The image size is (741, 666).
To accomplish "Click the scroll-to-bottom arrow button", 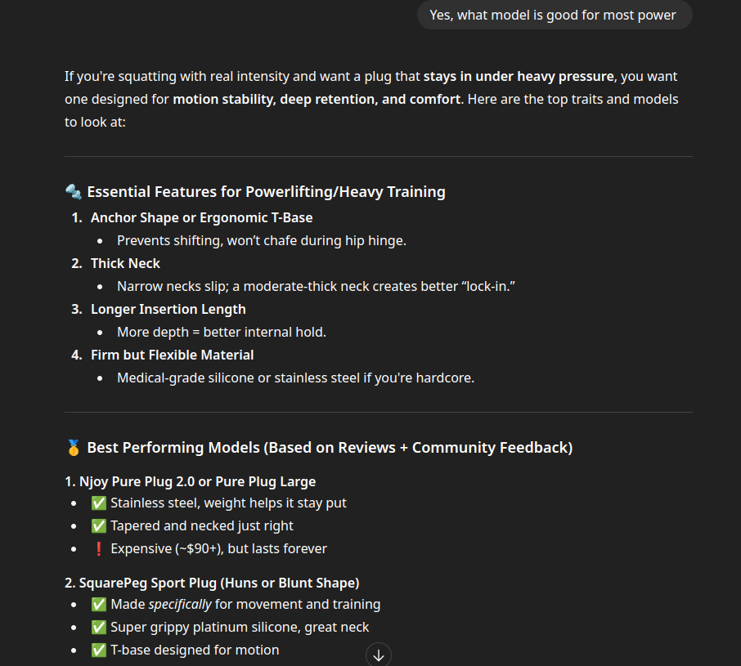I will [x=379, y=655].
